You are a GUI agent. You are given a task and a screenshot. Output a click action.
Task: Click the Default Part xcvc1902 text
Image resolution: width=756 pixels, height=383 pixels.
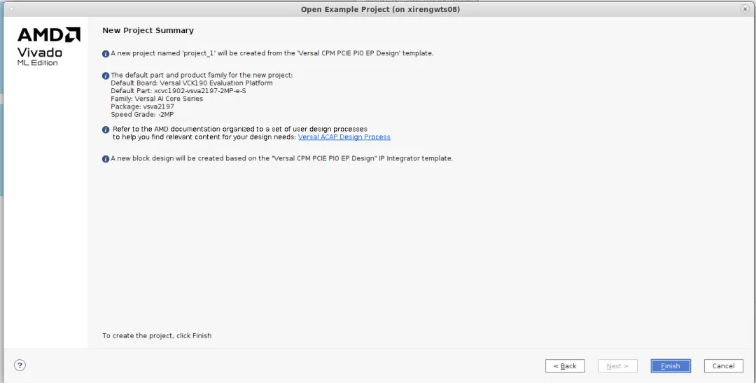[x=178, y=91]
